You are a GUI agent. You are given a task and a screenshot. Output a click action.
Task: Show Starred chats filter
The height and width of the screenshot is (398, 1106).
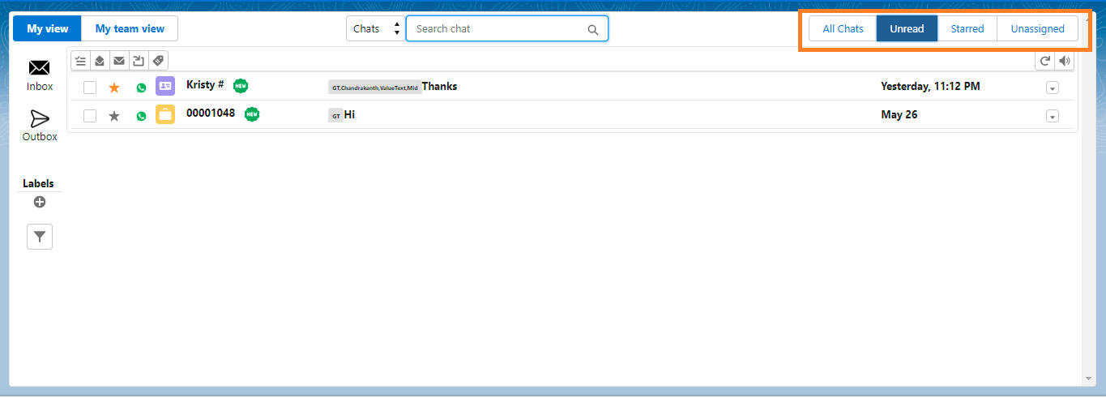(967, 28)
